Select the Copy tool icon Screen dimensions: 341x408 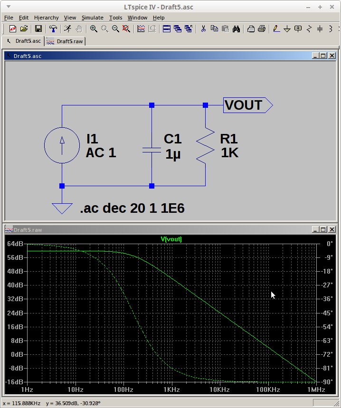(x=214, y=28)
